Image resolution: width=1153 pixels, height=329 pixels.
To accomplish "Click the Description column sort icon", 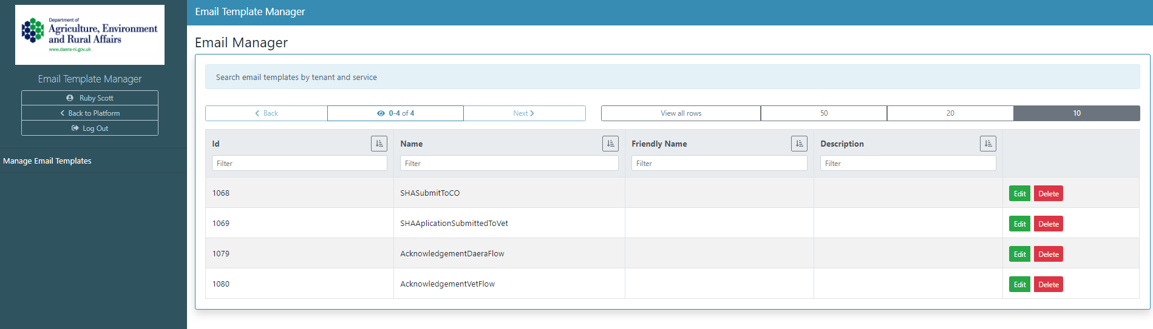I will click(x=988, y=144).
